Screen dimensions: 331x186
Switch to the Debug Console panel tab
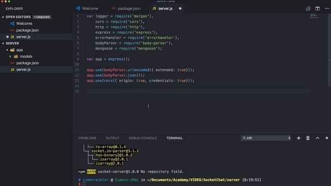pos(143,138)
